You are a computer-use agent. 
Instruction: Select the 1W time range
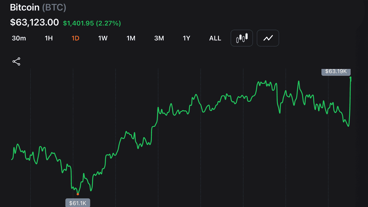pyautogui.click(x=103, y=38)
